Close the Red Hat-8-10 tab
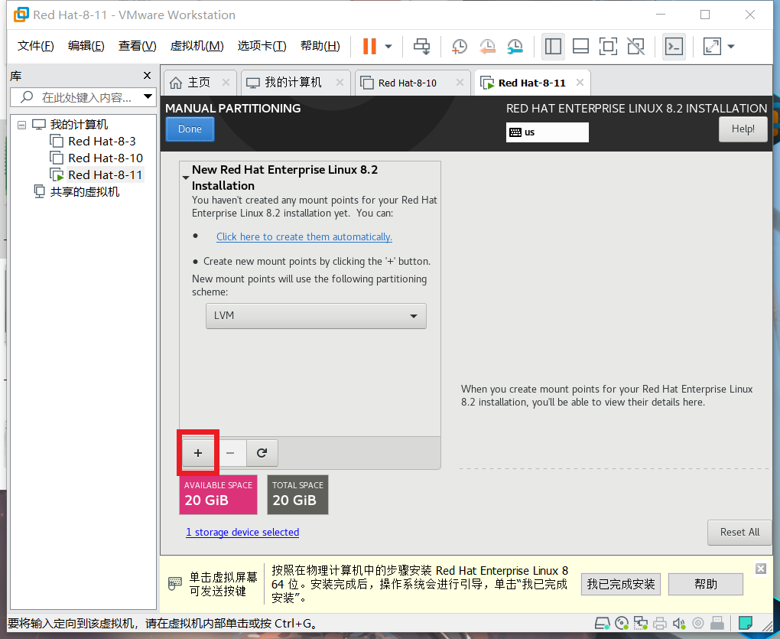 coord(460,83)
